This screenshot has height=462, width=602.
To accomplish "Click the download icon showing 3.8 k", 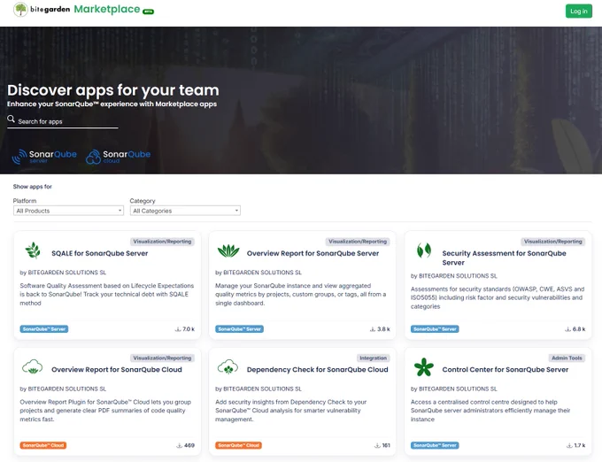I will tap(373, 329).
